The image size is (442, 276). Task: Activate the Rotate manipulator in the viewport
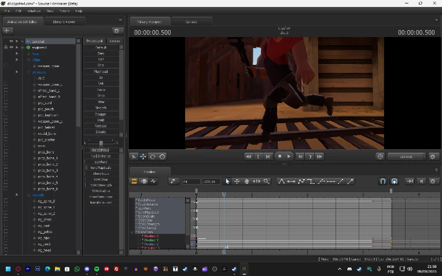pos(153,157)
